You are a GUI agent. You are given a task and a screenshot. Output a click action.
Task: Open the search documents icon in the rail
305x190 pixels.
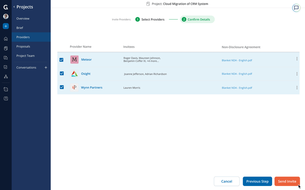pyautogui.click(x=6, y=57)
